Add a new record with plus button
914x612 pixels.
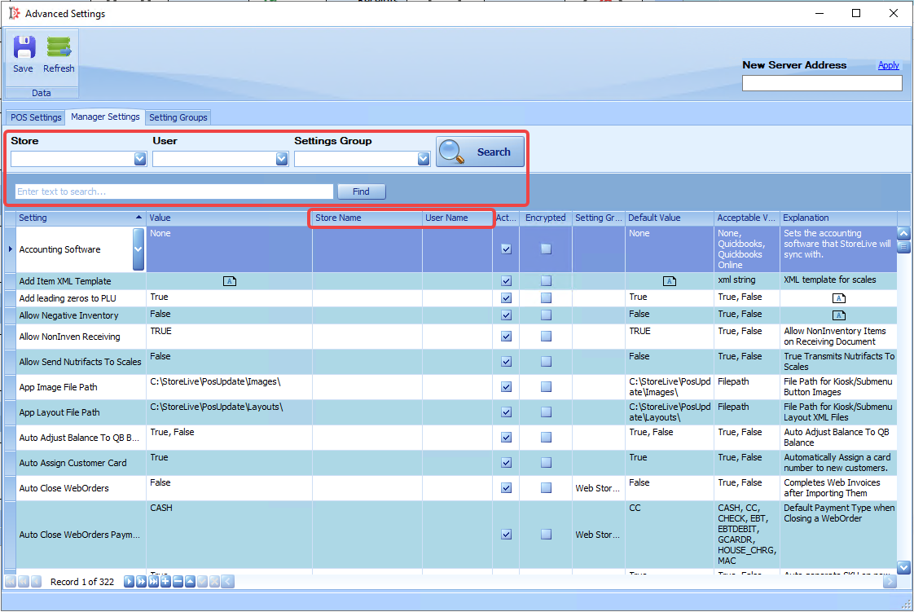point(165,582)
